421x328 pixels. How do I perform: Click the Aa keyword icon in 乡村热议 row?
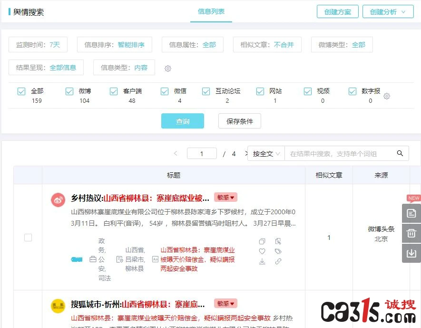pos(155,259)
